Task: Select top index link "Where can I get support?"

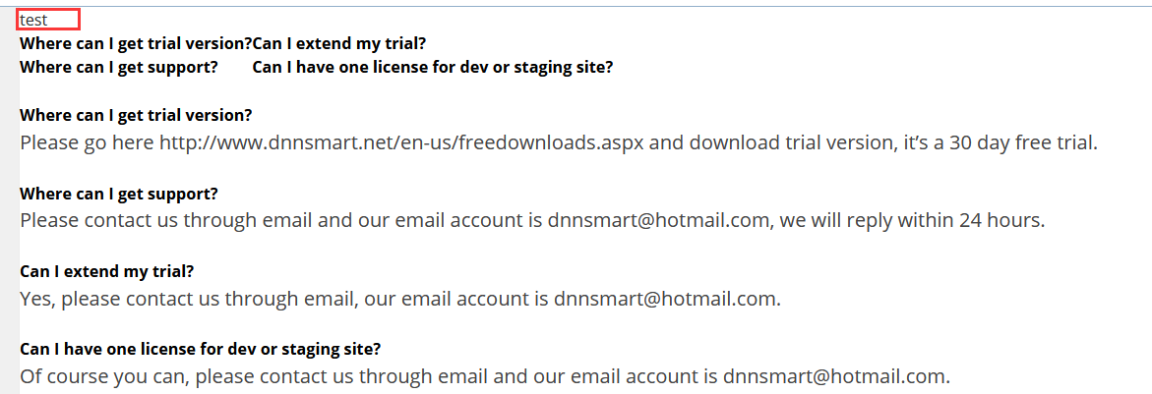Action: click(119, 68)
